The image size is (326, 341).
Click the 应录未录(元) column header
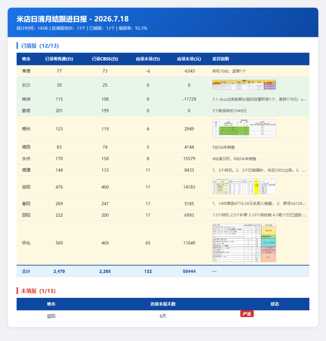click(x=189, y=59)
